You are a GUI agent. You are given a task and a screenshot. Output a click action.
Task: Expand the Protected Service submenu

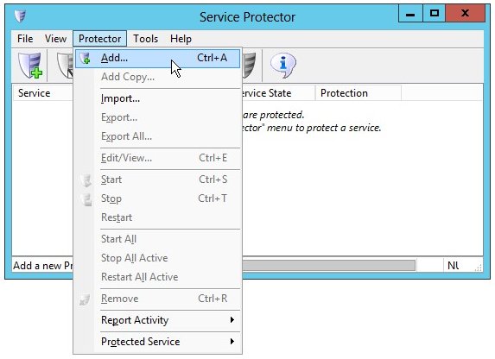click(x=157, y=342)
